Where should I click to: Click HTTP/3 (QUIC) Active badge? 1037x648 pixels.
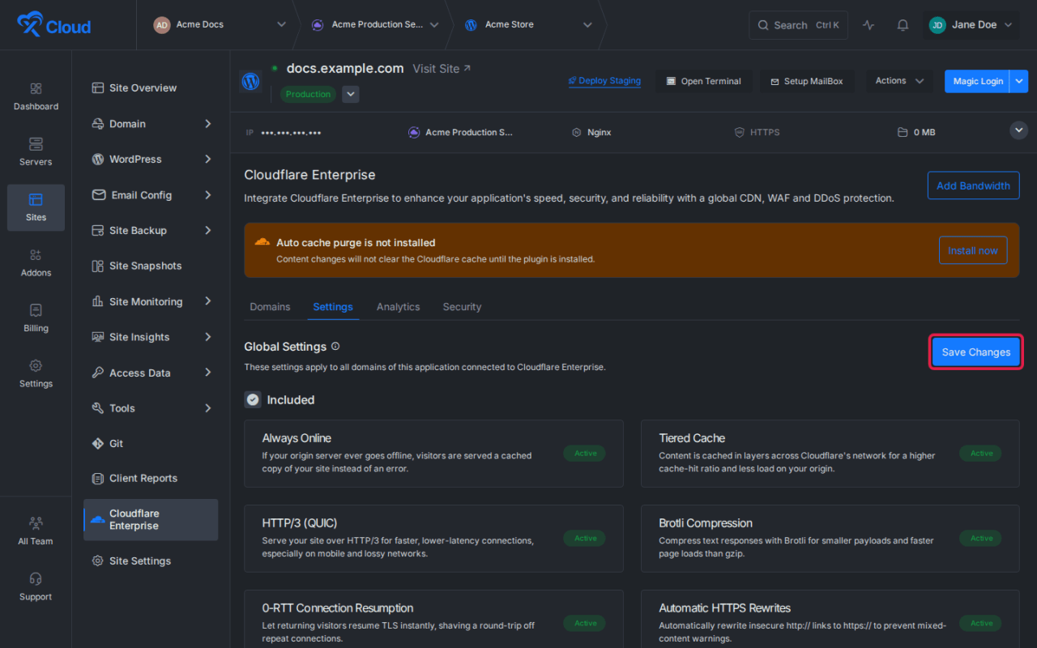(x=585, y=539)
